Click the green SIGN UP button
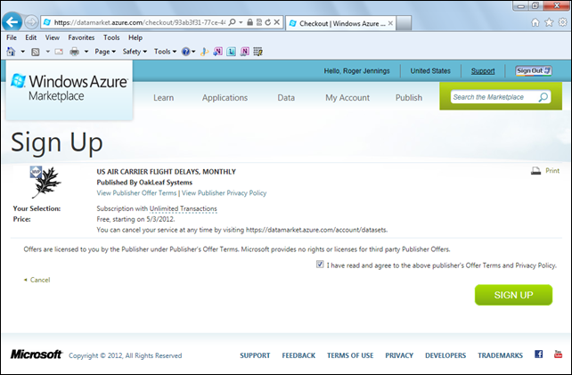This screenshot has height=375, width=572. pos(513,295)
